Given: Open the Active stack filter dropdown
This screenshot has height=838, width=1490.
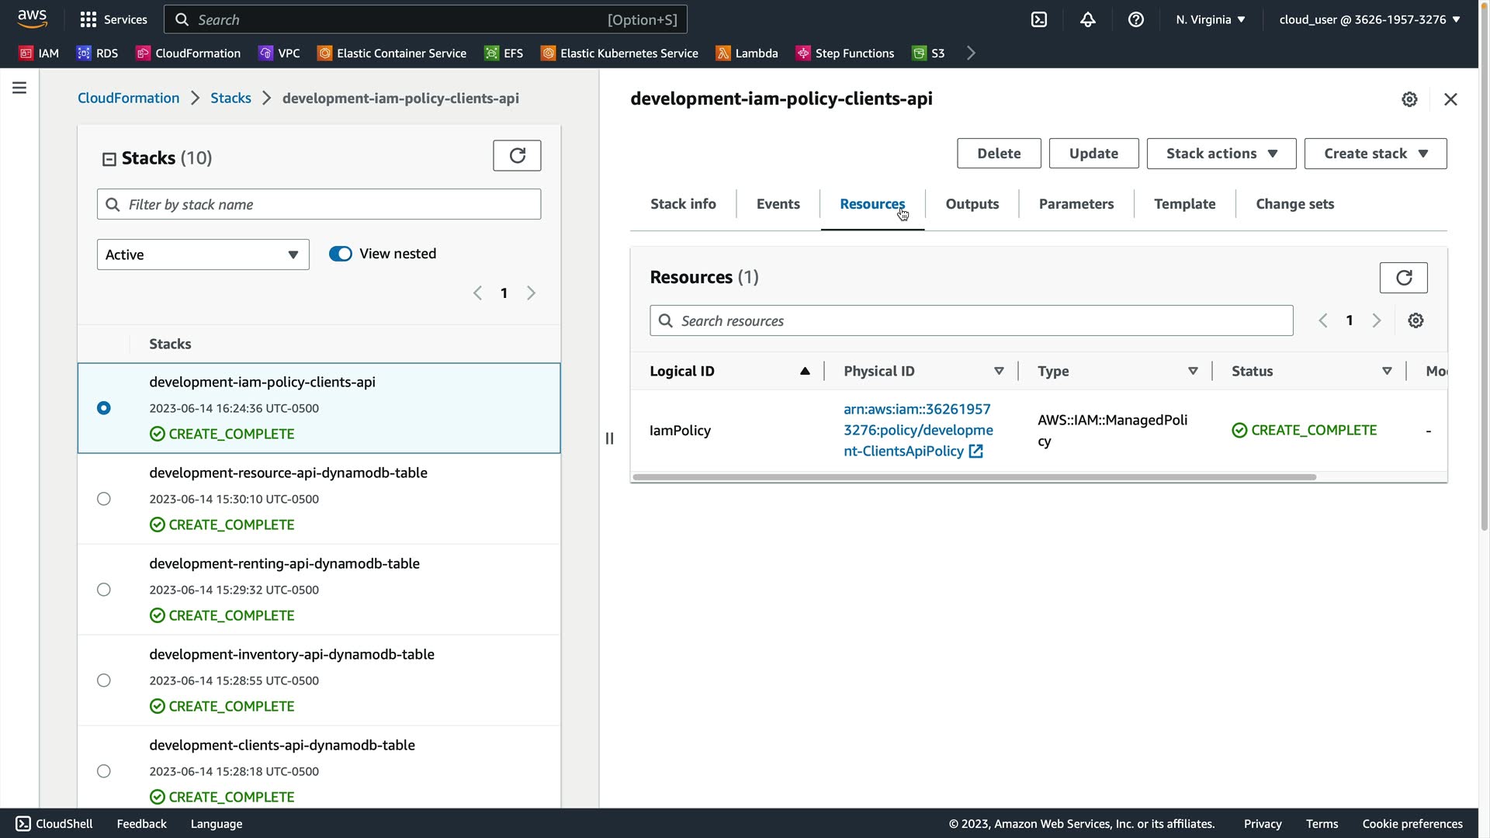Looking at the screenshot, I should click(203, 255).
